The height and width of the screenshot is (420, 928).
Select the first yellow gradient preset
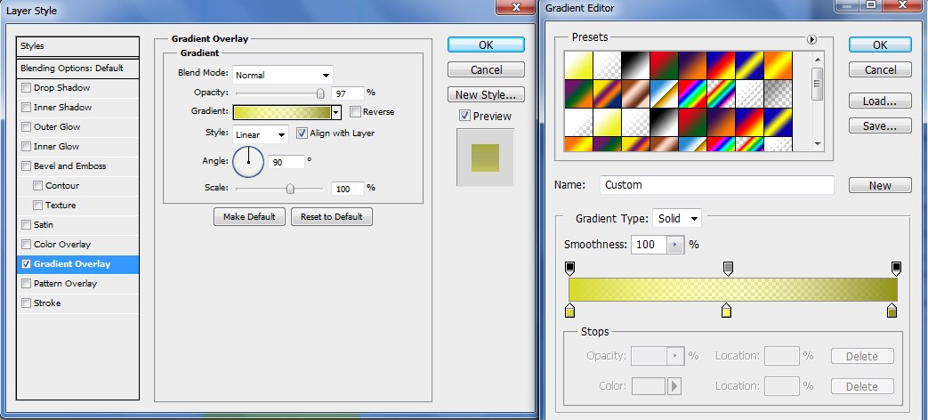tap(578, 65)
